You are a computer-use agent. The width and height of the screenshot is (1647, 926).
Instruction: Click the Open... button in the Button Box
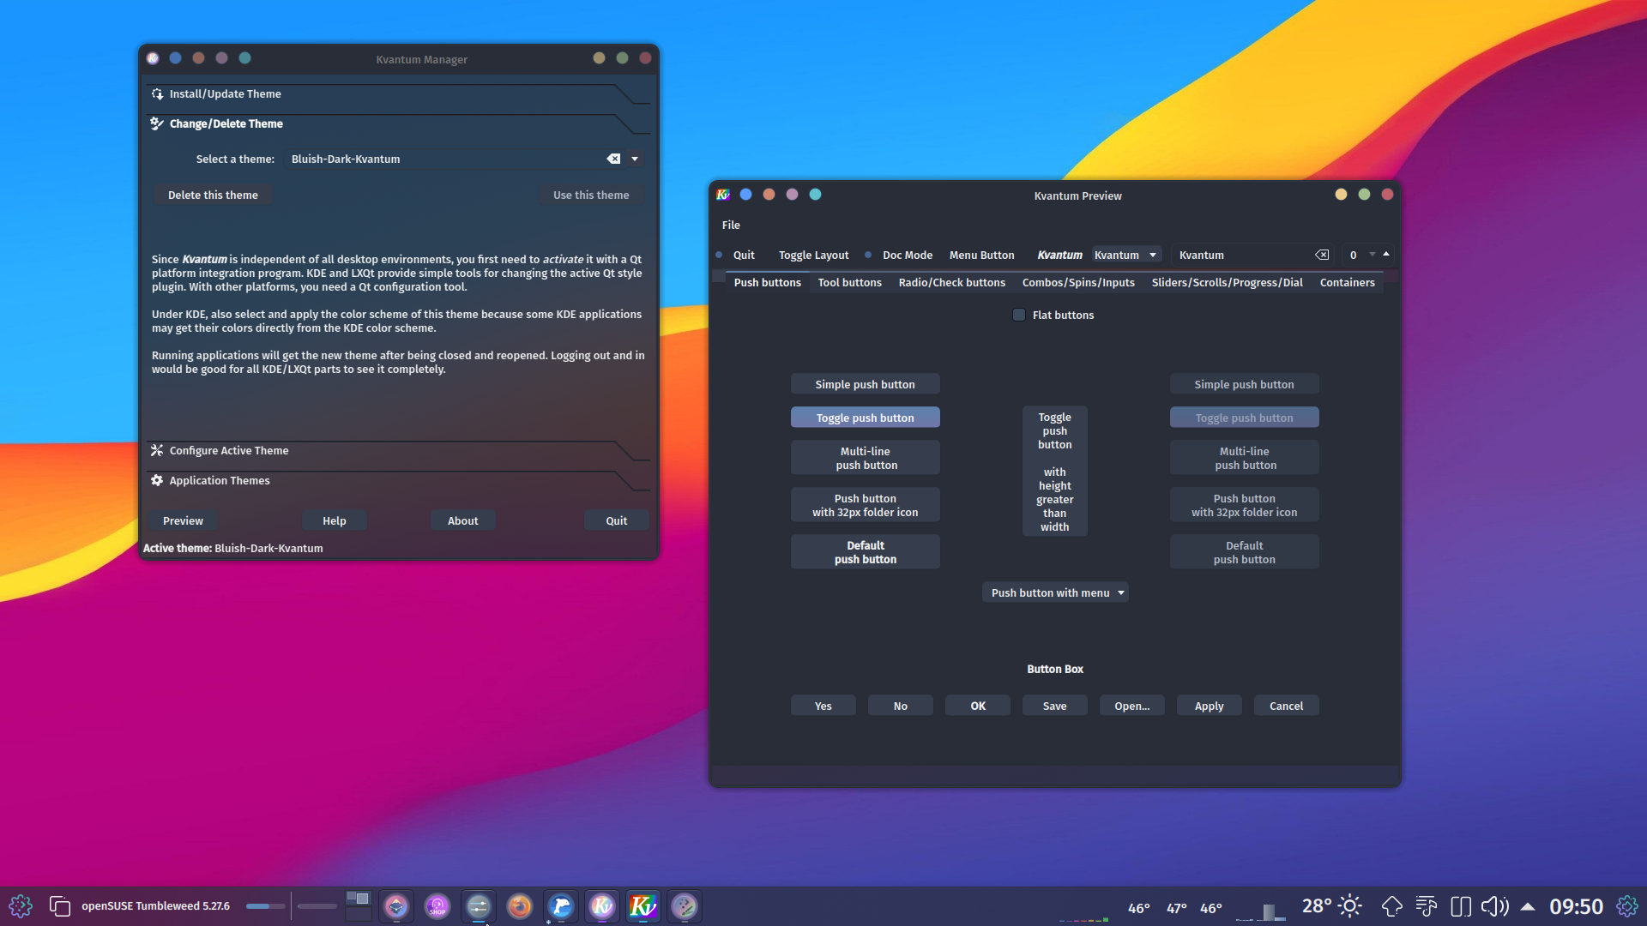(x=1131, y=706)
